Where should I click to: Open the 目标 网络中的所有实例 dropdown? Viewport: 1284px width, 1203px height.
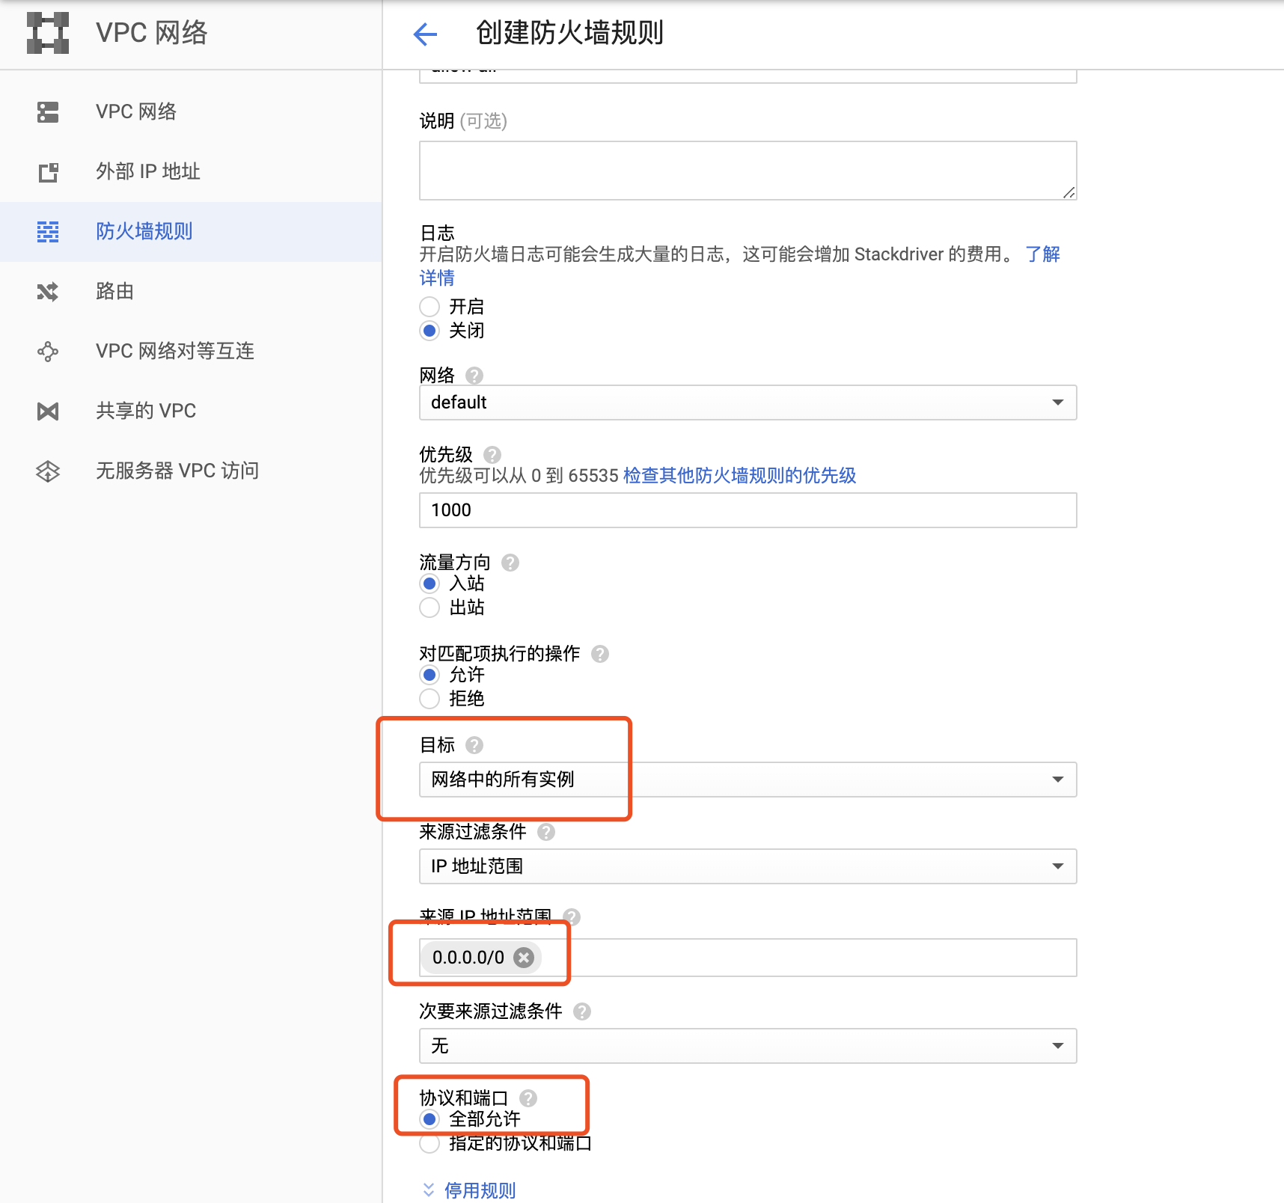[x=748, y=780]
